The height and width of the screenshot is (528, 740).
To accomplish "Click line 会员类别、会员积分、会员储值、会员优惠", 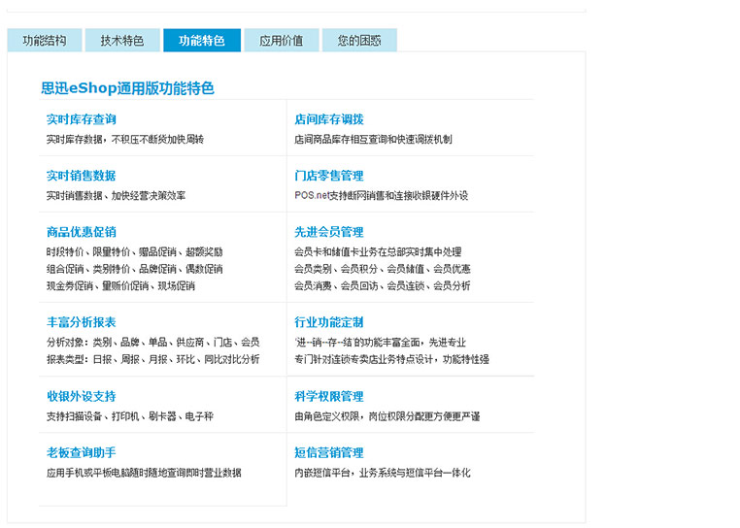I will click(x=383, y=269).
